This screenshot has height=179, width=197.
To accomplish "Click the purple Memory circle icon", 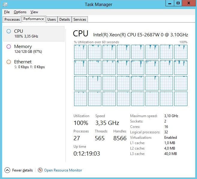I will (9, 47).
